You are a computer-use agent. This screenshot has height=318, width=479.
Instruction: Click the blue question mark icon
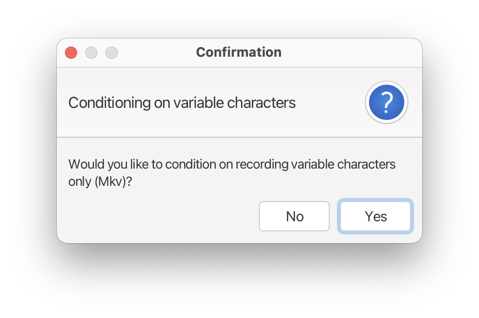(x=387, y=102)
